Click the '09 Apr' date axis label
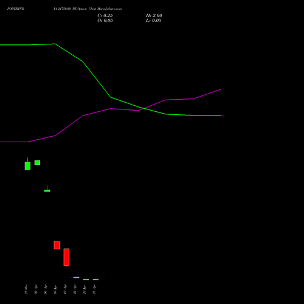The width and height of the screenshot is (304, 304). pyautogui.click(x=55, y=290)
